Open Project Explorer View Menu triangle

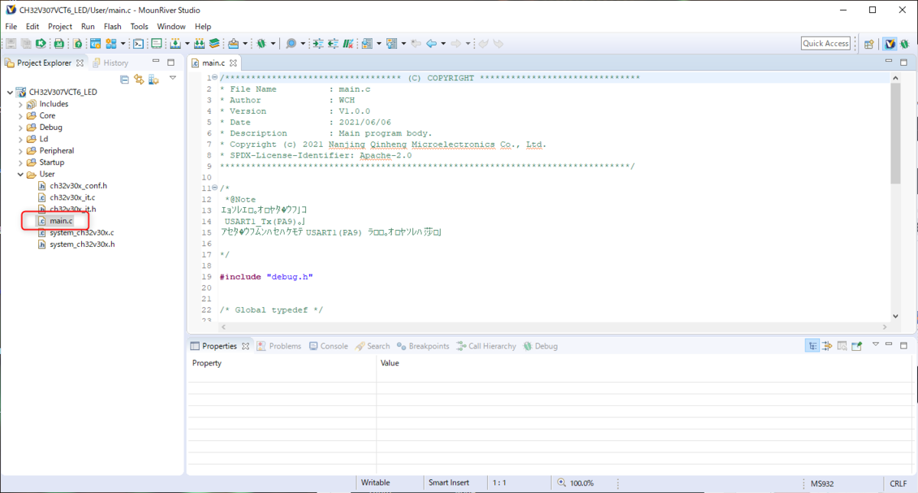pos(173,77)
